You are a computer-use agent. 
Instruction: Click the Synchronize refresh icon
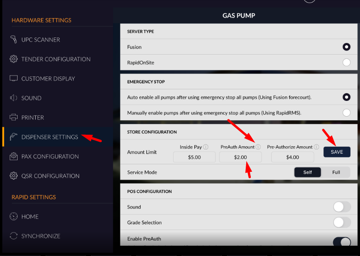pyautogui.click(x=13, y=236)
